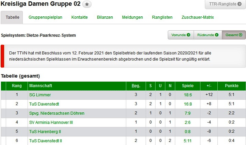The width and height of the screenshot is (246, 145).
Task: Click Spvg. Niedersachsen Döhren team link
Action: pyautogui.click(x=57, y=113)
